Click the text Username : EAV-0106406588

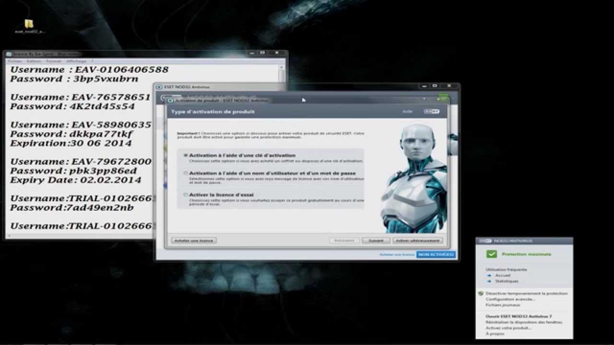click(90, 69)
